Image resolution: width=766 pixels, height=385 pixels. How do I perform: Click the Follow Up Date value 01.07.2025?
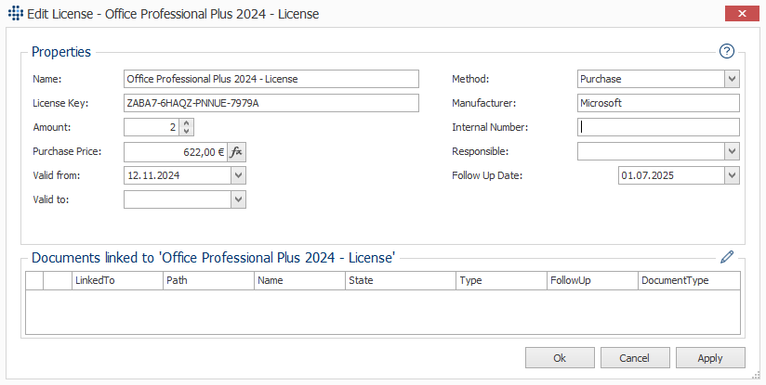647,175
